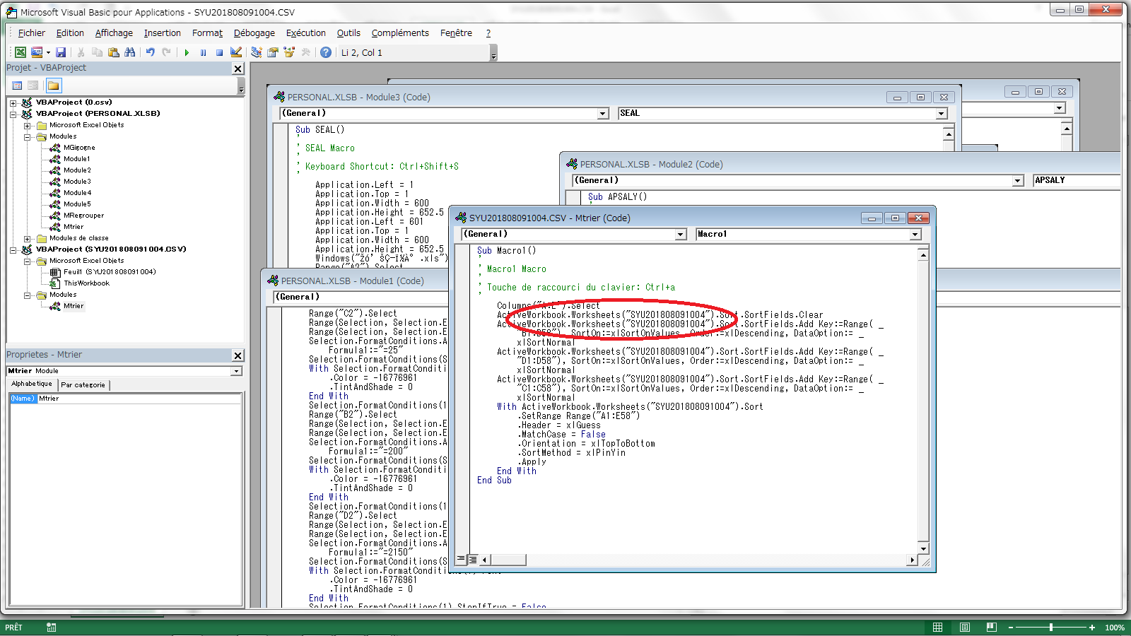1131x636 pixels.
Task: Open the Débogage menu
Action: tap(254, 33)
